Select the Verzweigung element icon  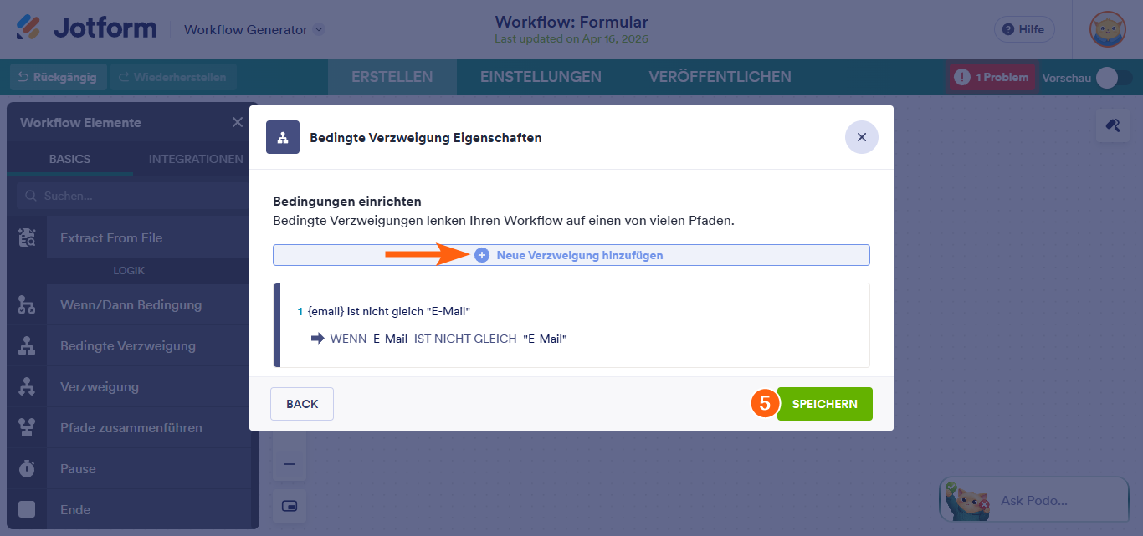point(28,386)
